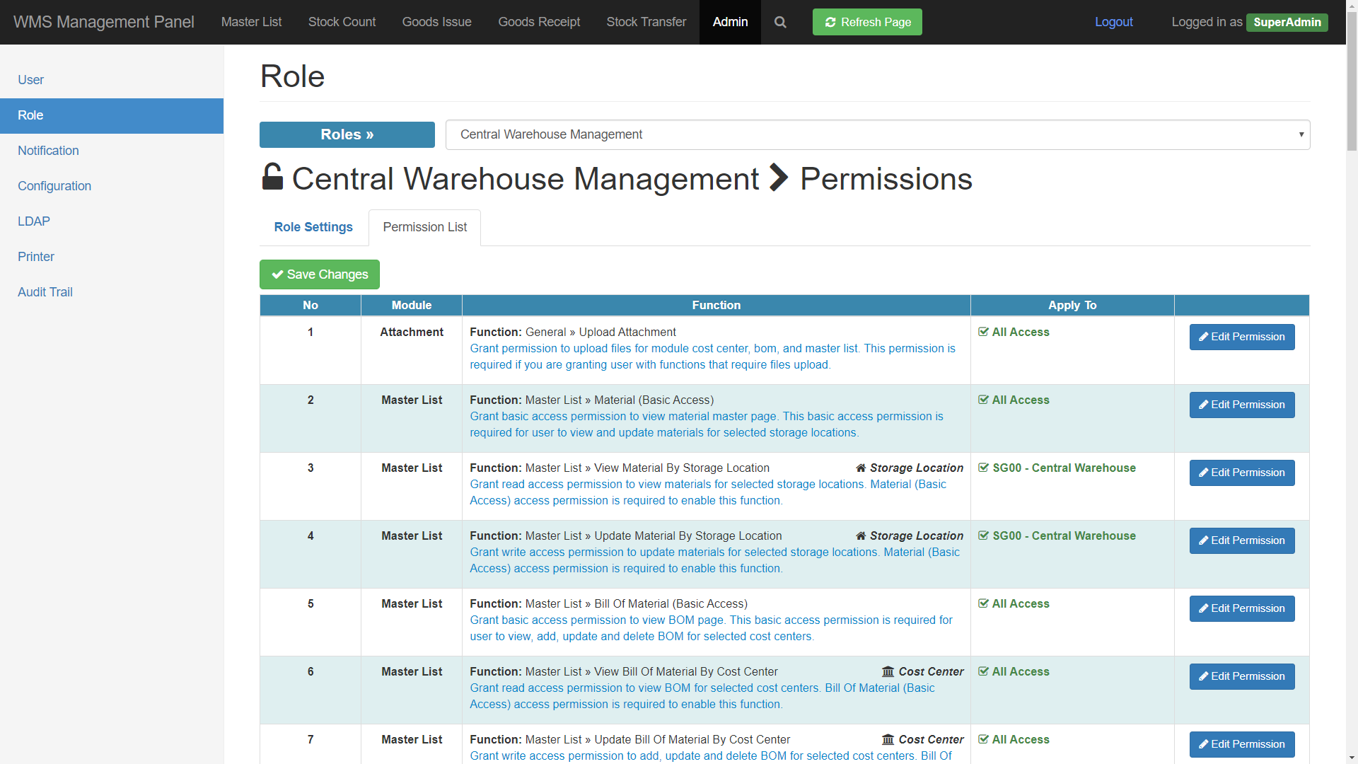Screen dimensions: 1358x764
Task: Click the chevron icon before Permissions heading
Action: click(x=778, y=178)
